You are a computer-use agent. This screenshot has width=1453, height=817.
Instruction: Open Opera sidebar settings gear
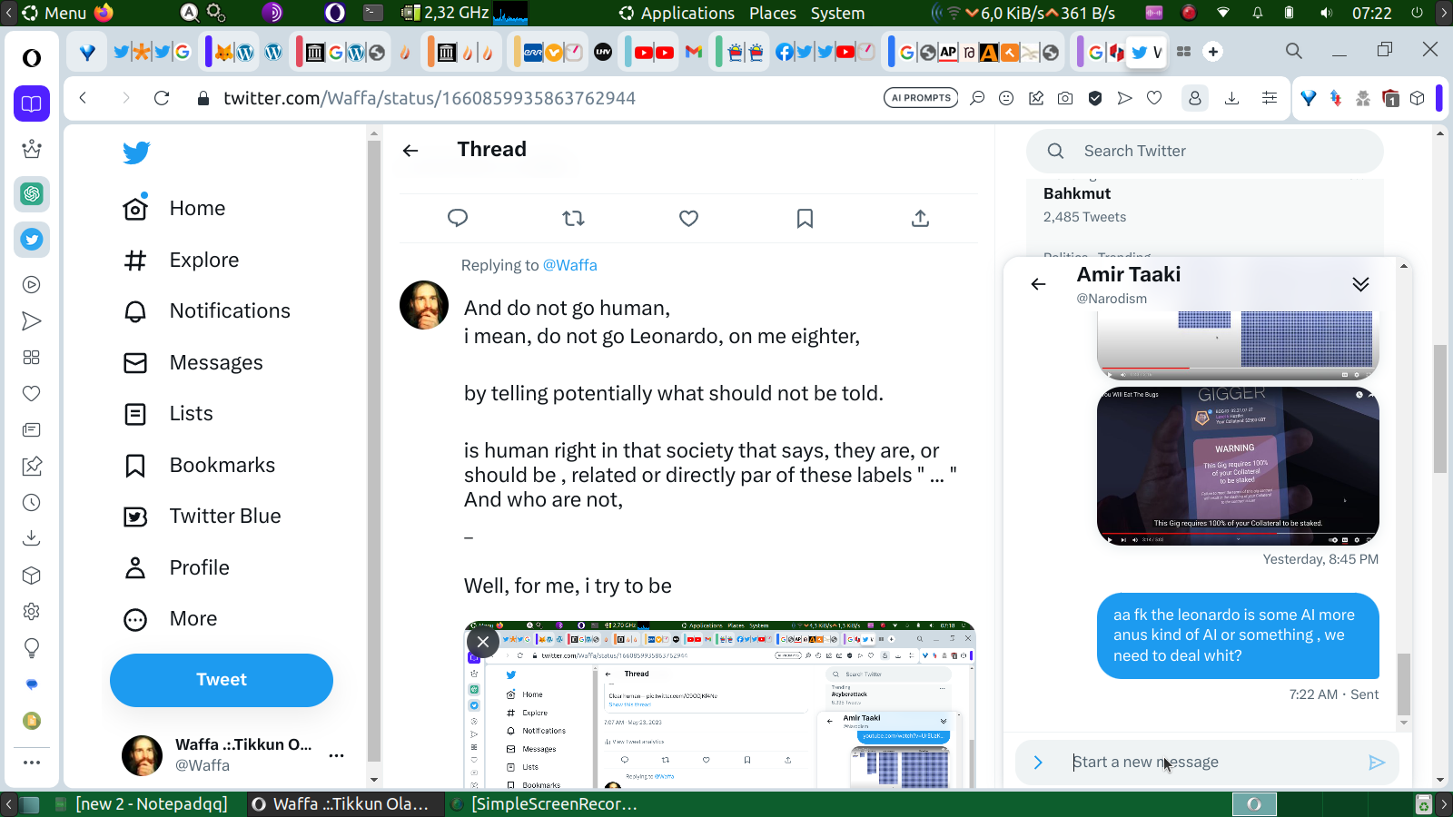coord(32,612)
